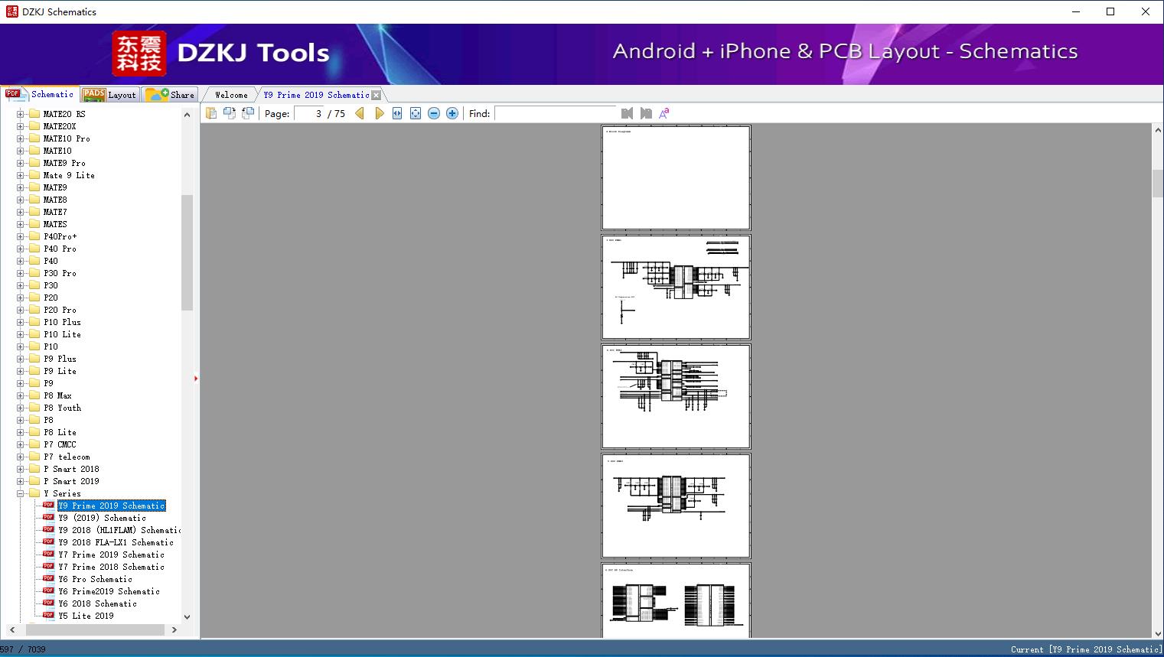The height and width of the screenshot is (657, 1164).
Task: Expand the P20 folder
Action: tap(21, 298)
